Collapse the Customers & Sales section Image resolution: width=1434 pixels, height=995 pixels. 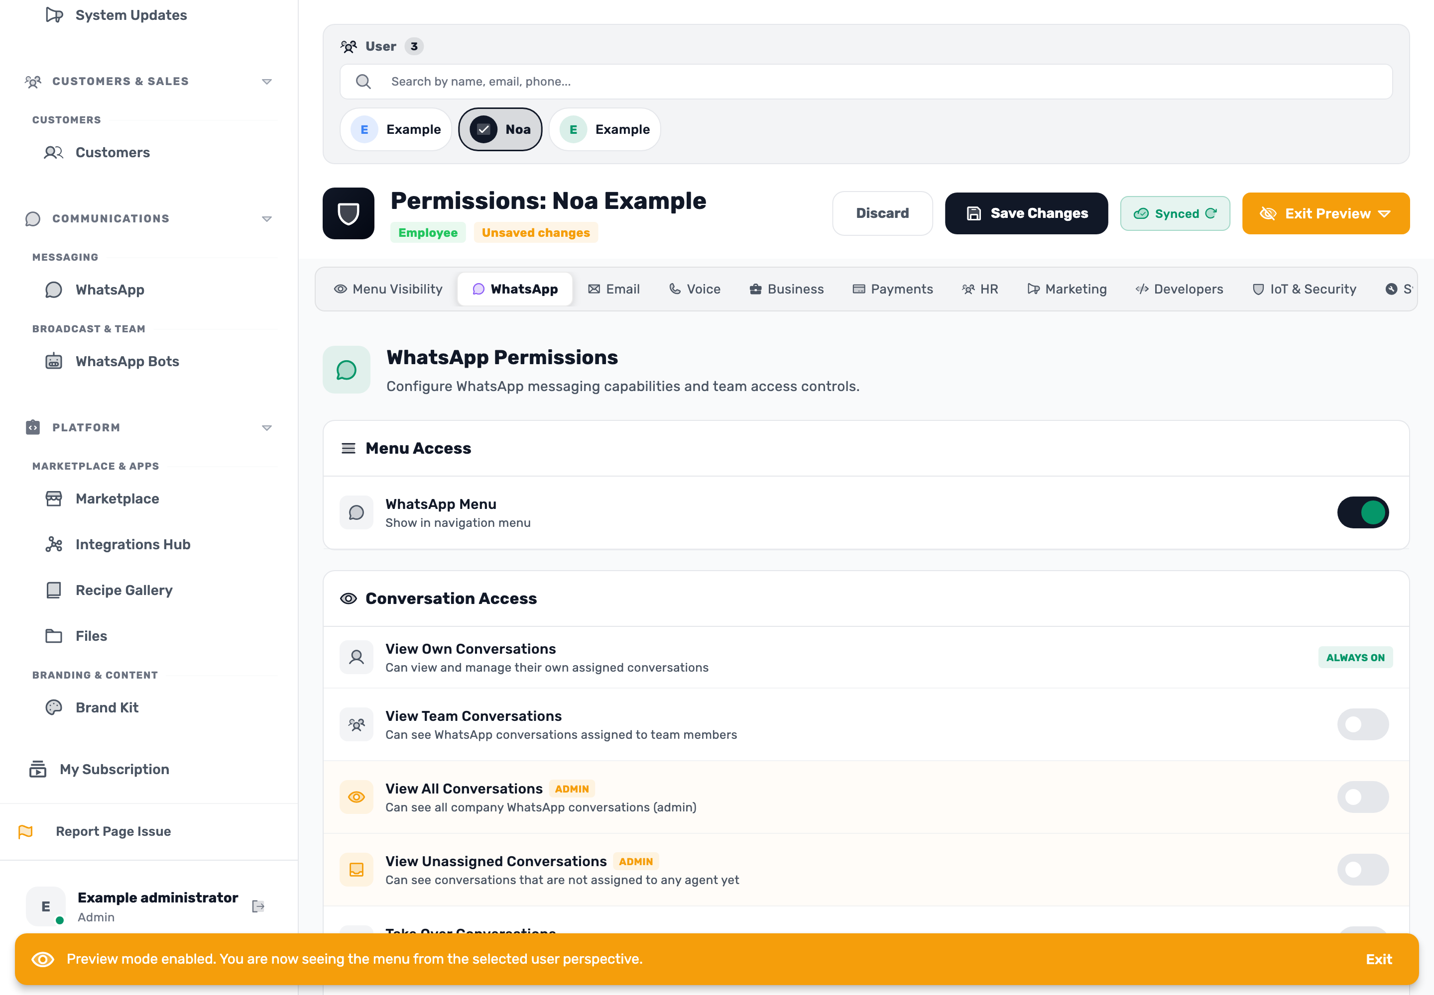tap(266, 82)
